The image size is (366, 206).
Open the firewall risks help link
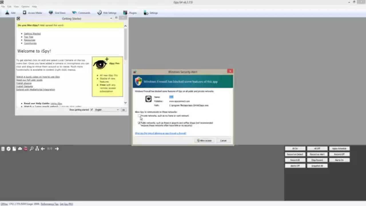[x=160, y=133]
